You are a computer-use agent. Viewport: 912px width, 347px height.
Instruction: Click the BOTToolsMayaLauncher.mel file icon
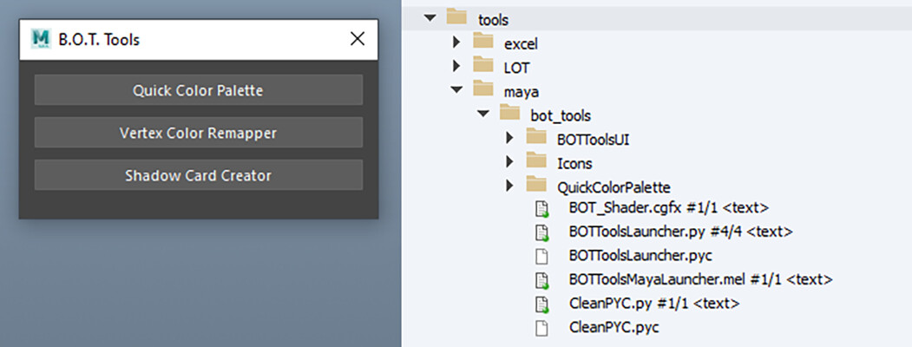pyautogui.click(x=542, y=279)
